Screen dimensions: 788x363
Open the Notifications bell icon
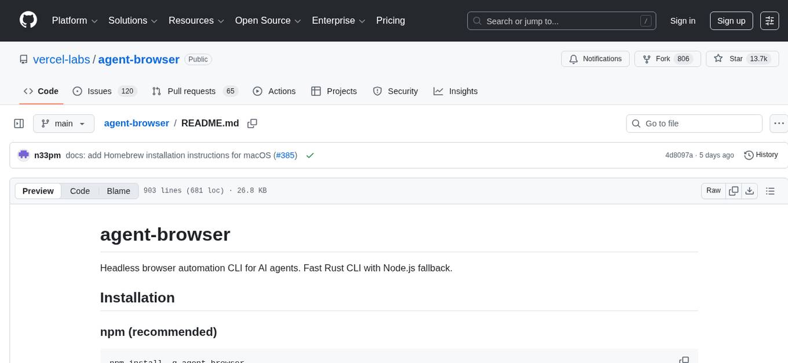(x=574, y=59)
